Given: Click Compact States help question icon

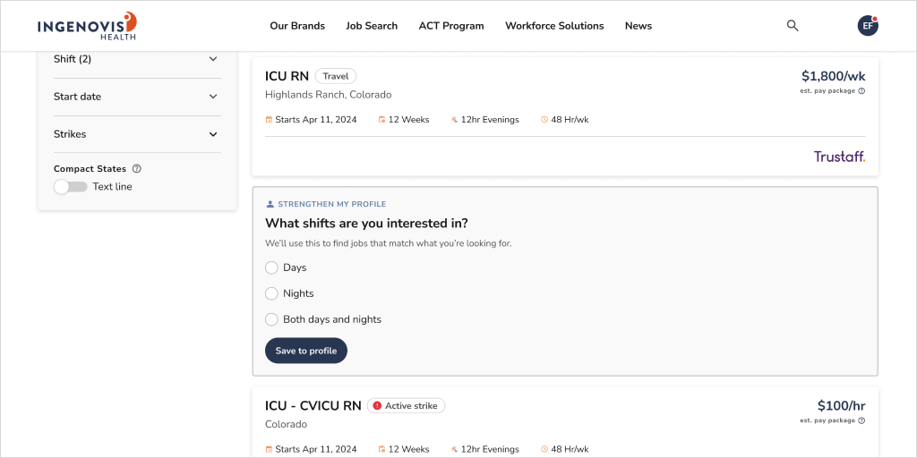Looking at the screenshot, I should pos(137,169).
